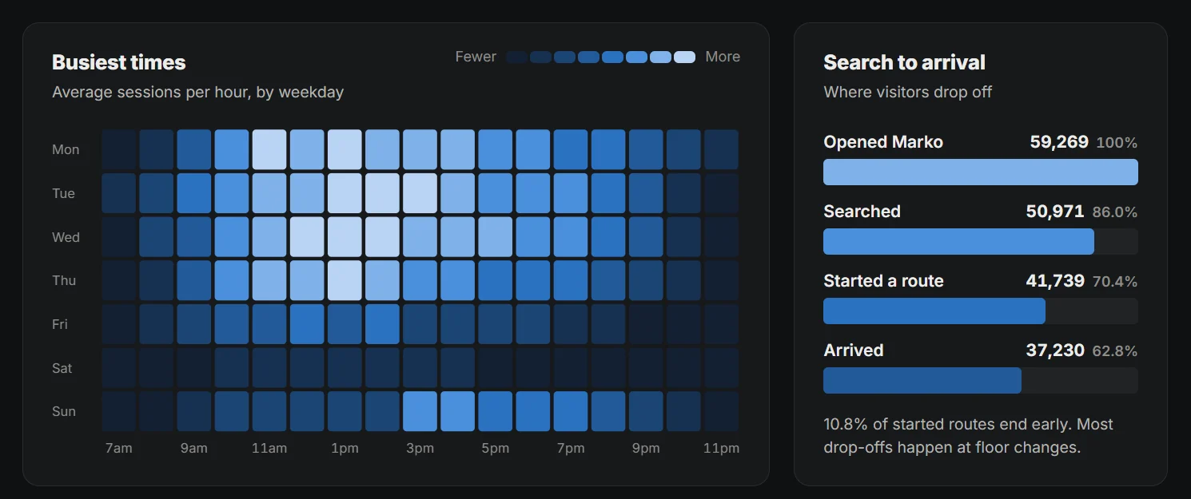1191x499 pixels.
Task: Click the "7am" axis label
Action: [119, 448]
